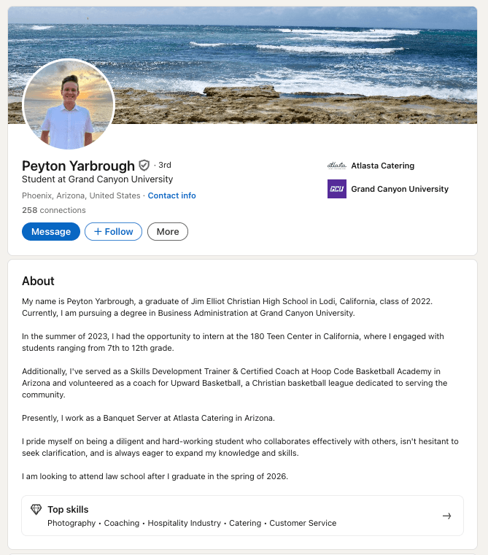Open the Contact info link
This screenshot has width=488, height=555.
coord(171,195)
